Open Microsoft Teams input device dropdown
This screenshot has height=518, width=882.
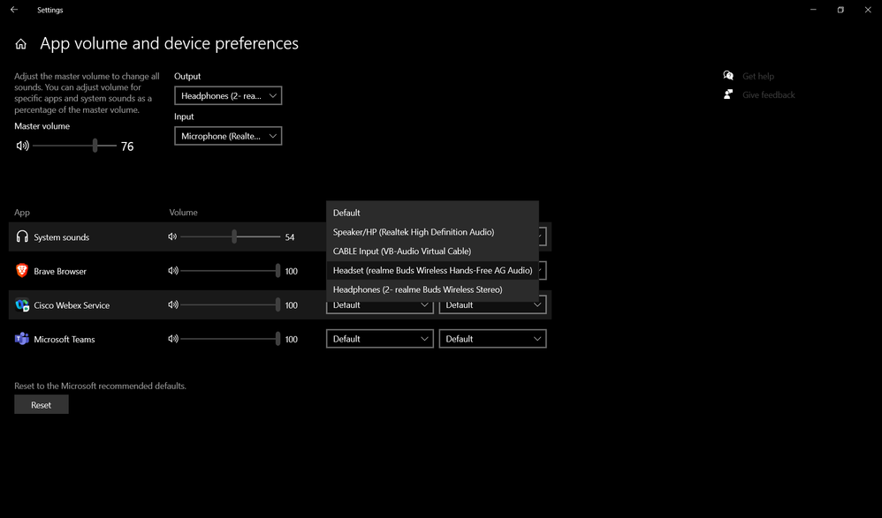pyautogui.click(x=492, y=339)
